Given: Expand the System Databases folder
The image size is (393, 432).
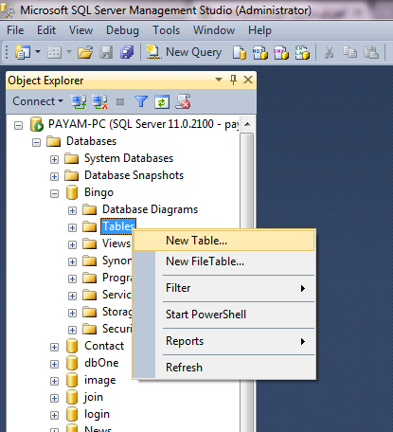Looking at the screenshot, I should point(54,159).
